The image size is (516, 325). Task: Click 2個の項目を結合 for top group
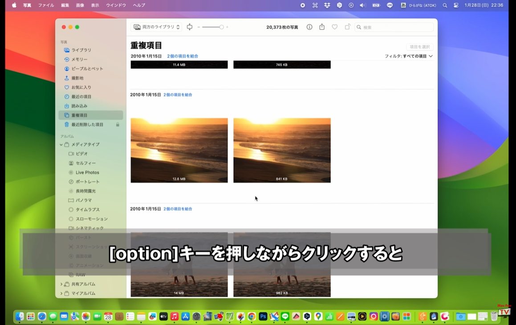[183, 56]
